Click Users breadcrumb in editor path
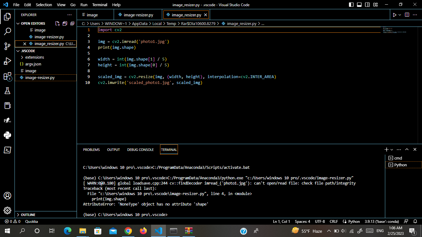422x237 pixels. [95, 23]
